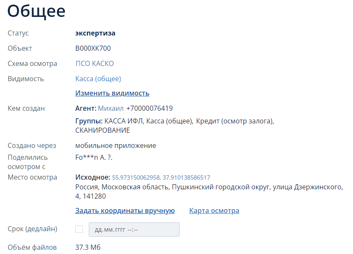353x254 pixels.
Task: Select the Кредит (осмотр залога) group
Action: (235, 121)
